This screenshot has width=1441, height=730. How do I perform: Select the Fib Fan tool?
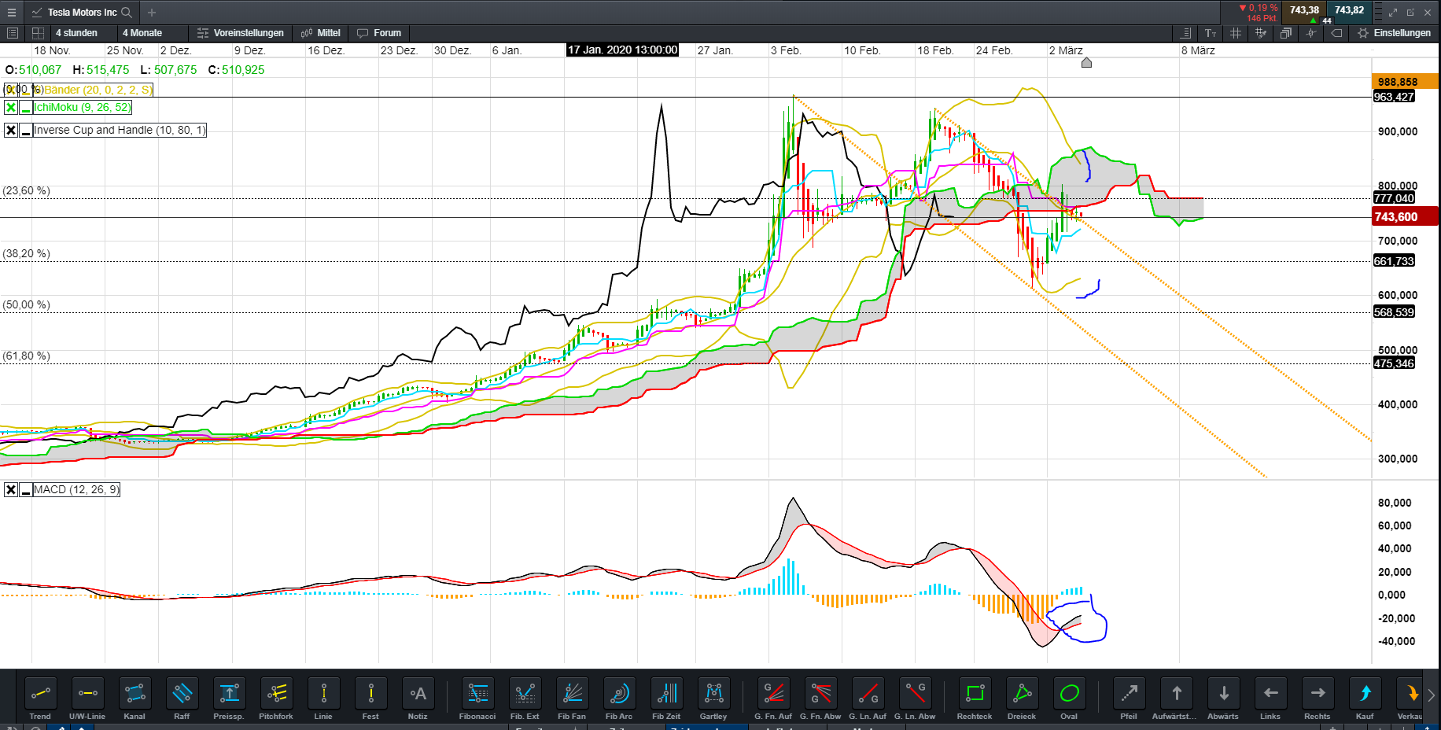point(572,699)
